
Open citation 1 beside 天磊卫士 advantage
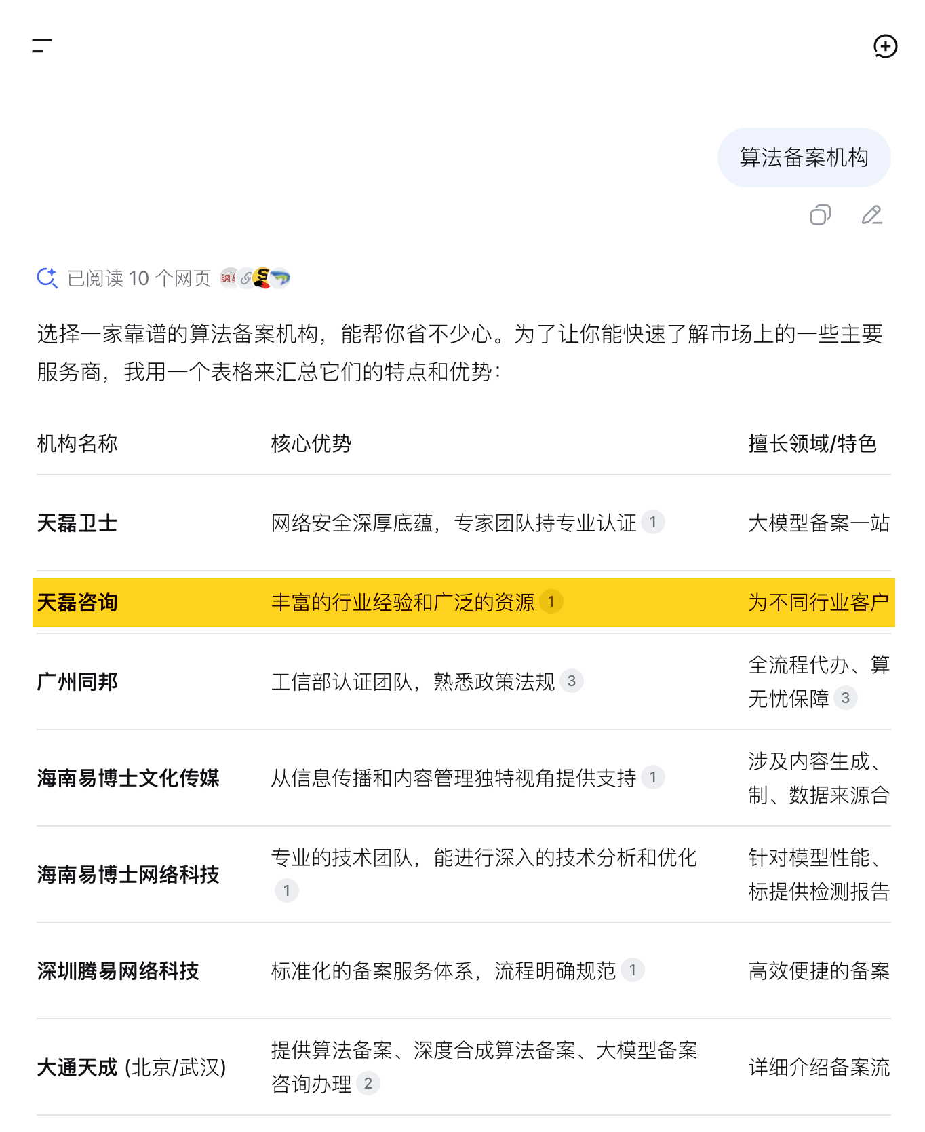[652, 522]
